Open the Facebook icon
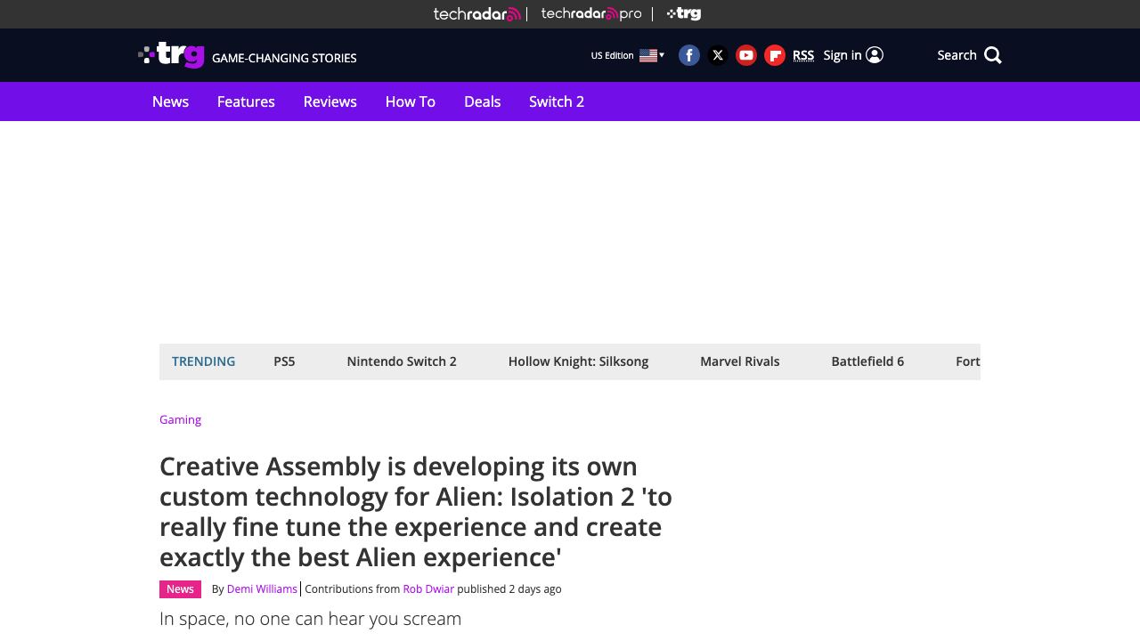The height and width of the screenshot is (641, 1140). click(x=689, y=55)
